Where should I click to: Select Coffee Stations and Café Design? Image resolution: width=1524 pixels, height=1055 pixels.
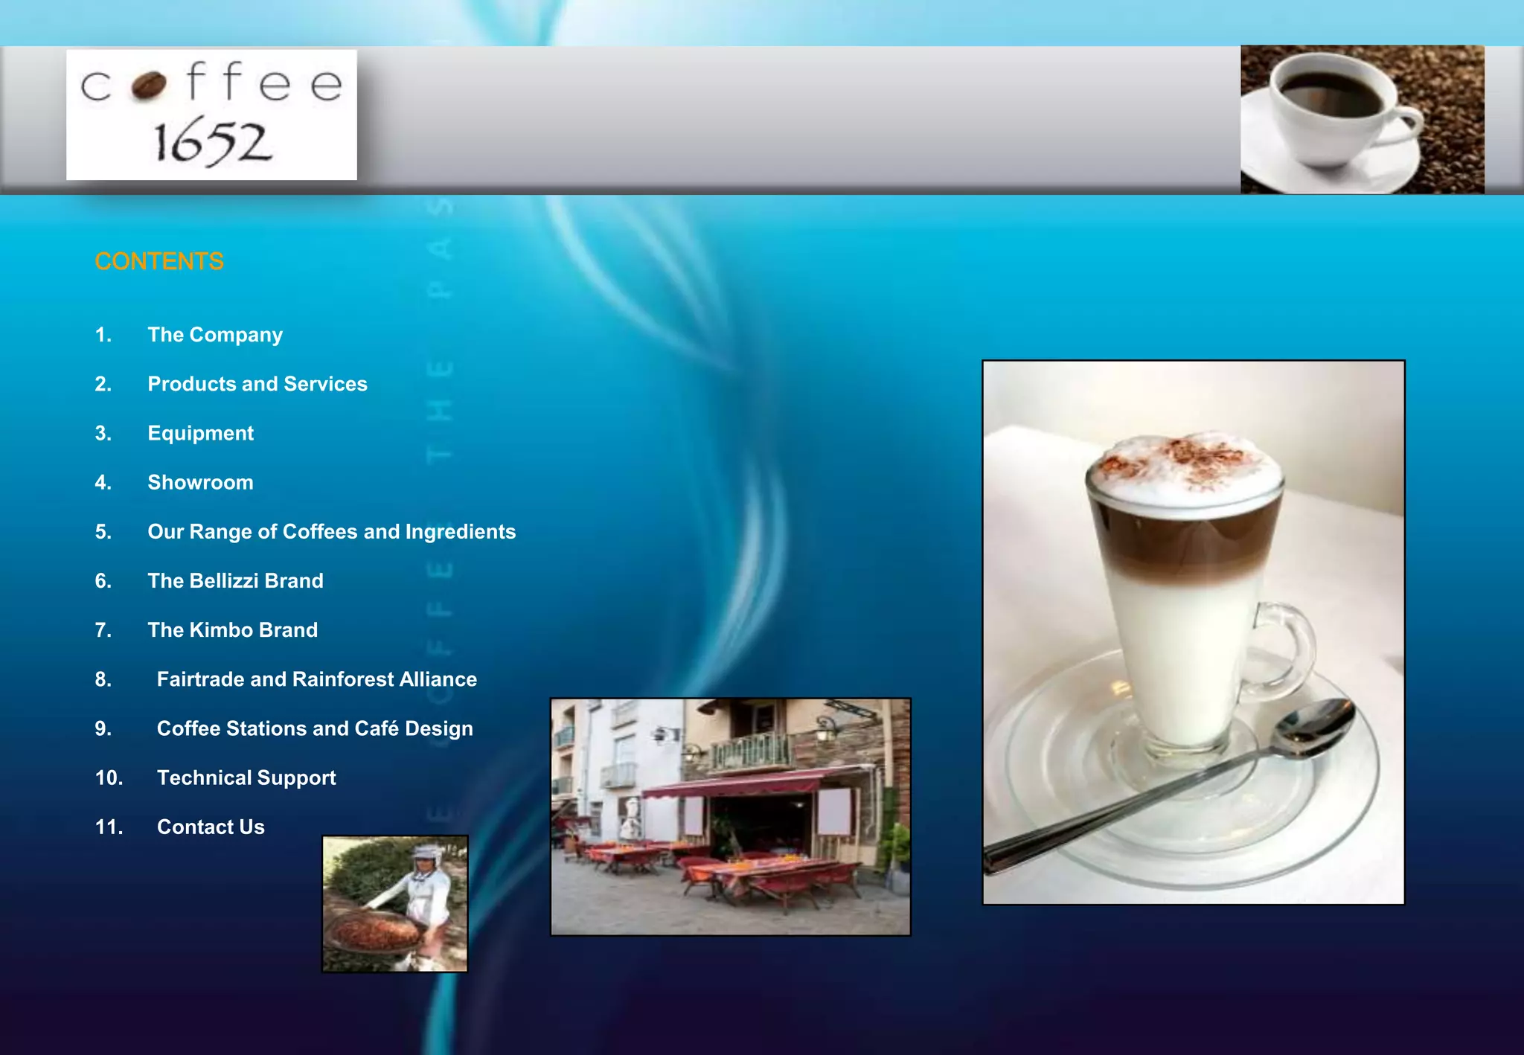[315, 728]
